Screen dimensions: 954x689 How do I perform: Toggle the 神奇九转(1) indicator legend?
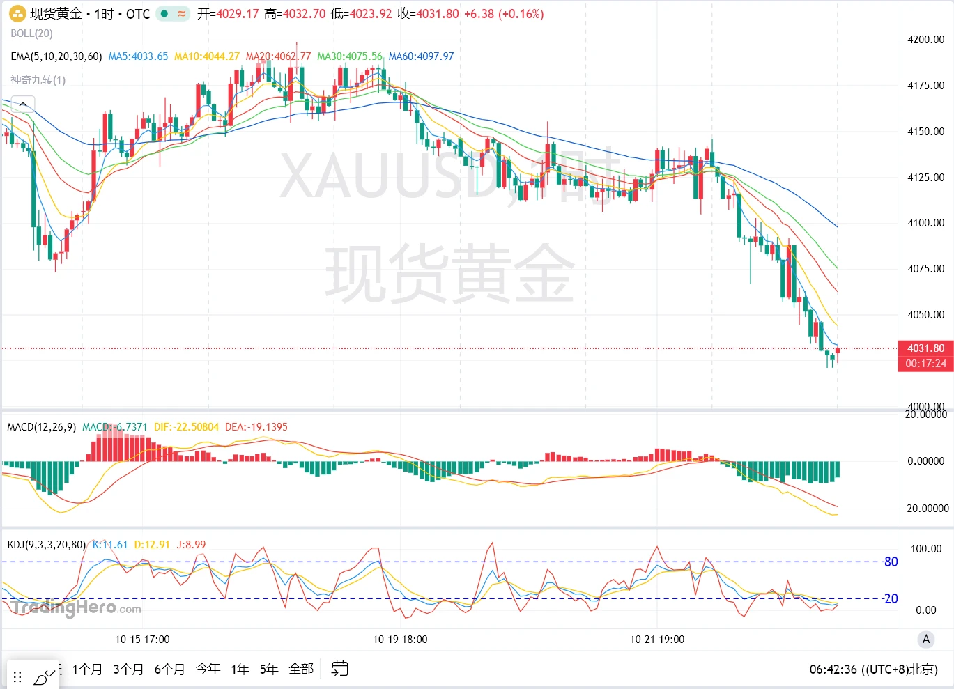pyautogui.click(x=38, y=80)
